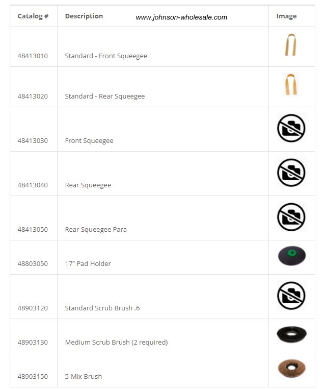Click the no-photo icon for Rear Squeegee 48413040
The width and height of the screenshot is (325, 389).
[x=291, y=173]
